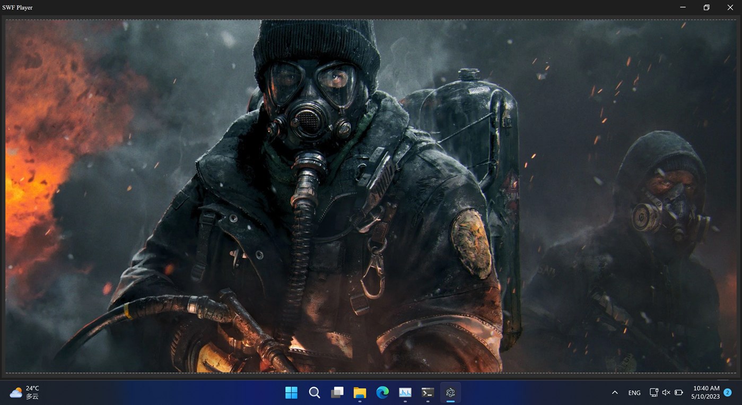Open the weather widget panel
This screenshot has width=742, height=405.
[24, 392]
